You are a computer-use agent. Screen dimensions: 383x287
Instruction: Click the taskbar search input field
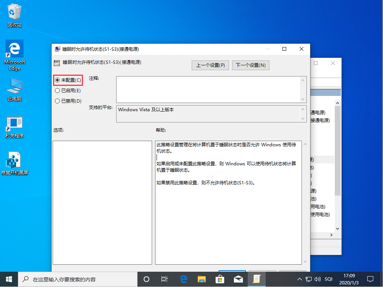click(75, 279)
